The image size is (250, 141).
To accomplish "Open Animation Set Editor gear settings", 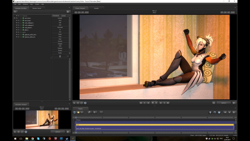I will point(68,12).
